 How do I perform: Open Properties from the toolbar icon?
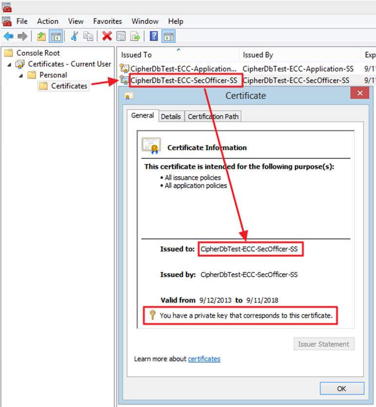[x=121, y=36]
